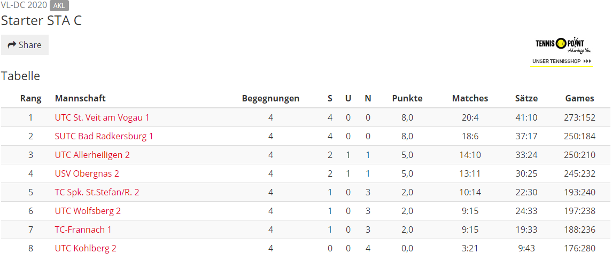
Task: Open SUTC Bad Radkersburg 1 team page
Action: pyautogui.click(x=104, y=136)
